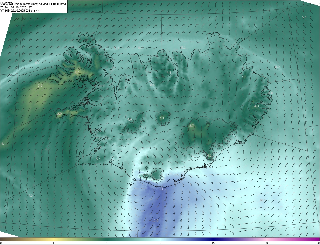
Task: Click the 4.6 value on the western glacier
Action: coord(130,119)
